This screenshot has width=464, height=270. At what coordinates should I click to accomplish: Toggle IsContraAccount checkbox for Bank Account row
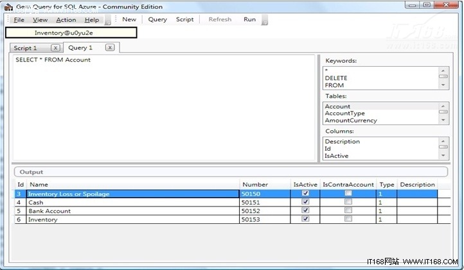coord(348,210)
